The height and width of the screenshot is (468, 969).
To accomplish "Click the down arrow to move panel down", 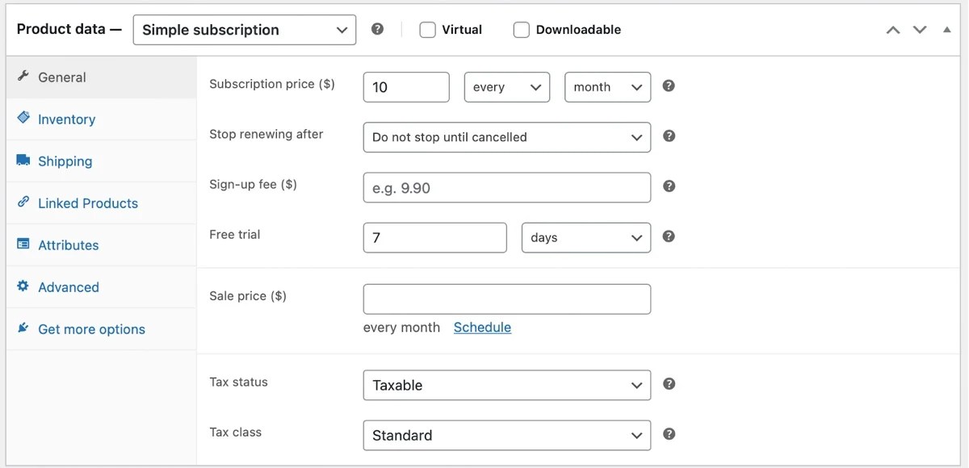I will click(x=919, y=29).
